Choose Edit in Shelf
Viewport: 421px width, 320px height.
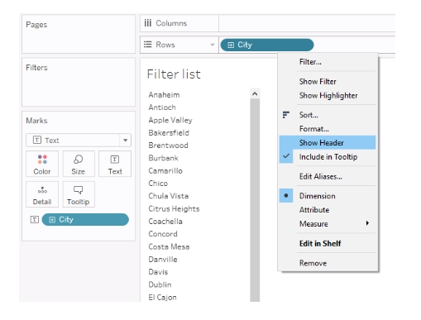click(x=320, y=243)
